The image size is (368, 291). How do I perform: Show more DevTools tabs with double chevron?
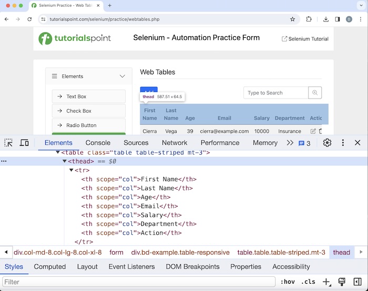pyautogui.click(x=290, y=143)
